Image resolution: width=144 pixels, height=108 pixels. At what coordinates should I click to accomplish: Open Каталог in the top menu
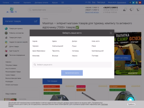16,3
